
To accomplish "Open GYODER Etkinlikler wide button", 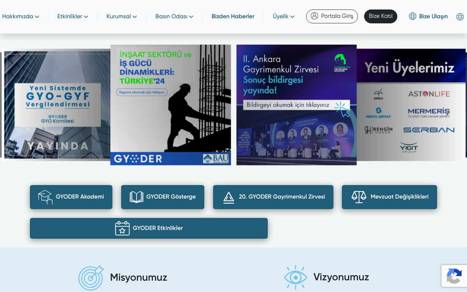I will 149,228.
